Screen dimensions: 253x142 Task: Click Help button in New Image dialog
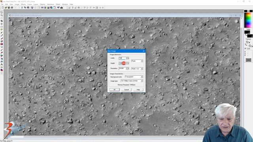138,90
